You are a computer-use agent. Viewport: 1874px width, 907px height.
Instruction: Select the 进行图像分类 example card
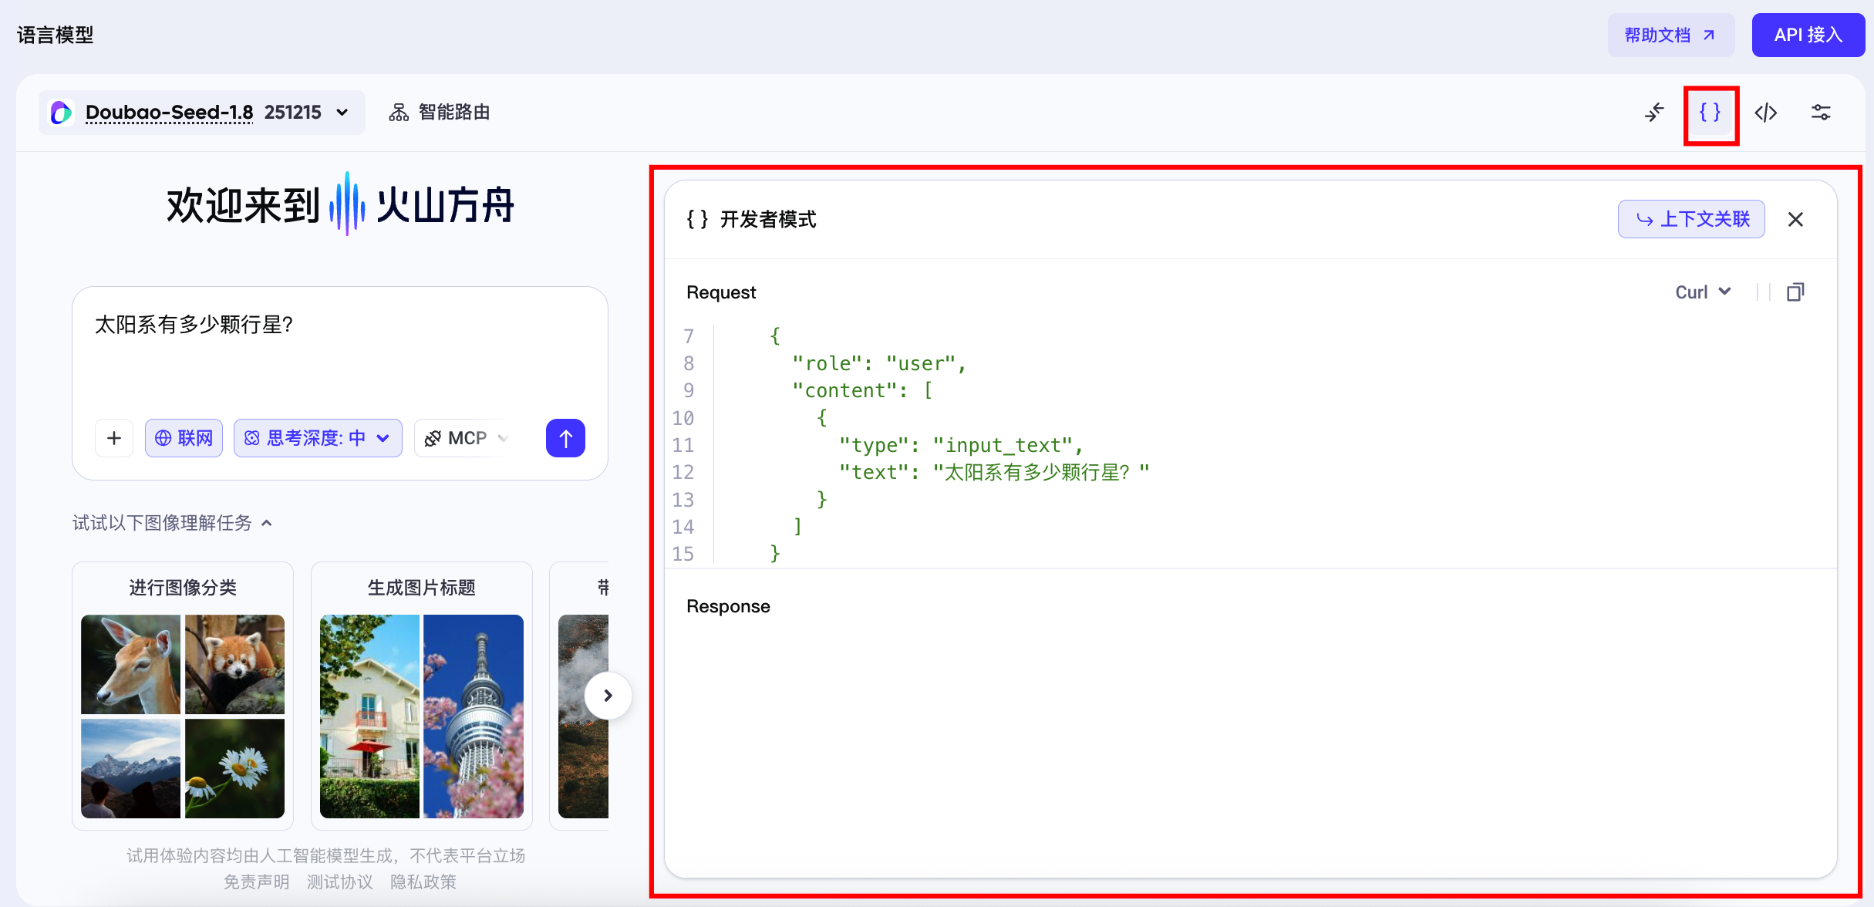[183, 695]
